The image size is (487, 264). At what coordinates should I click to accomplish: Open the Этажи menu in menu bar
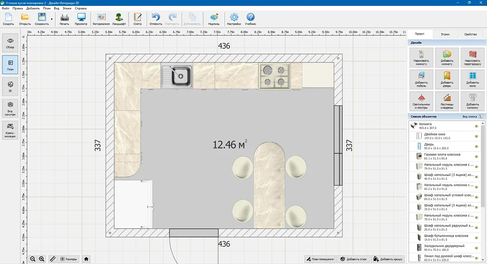pyautogui.click(x=67, y=8)
